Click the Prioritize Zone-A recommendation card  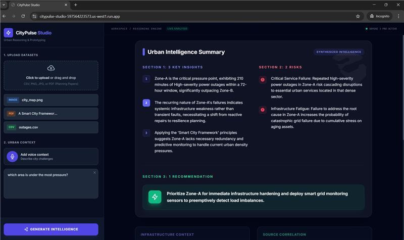pos(254,197)
